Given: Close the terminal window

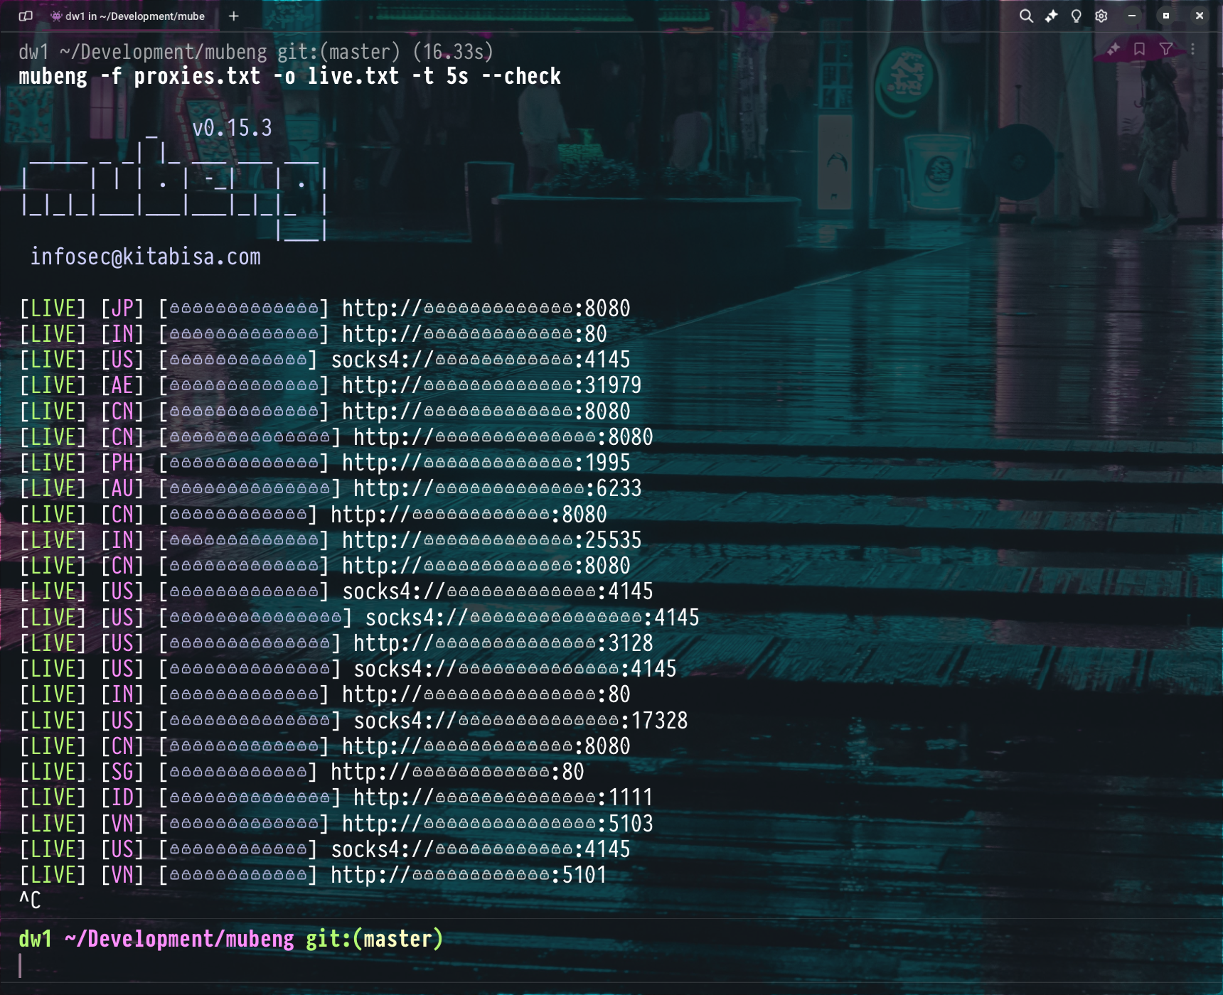Looking at the screenshot, I should [x=1200, y=16].
